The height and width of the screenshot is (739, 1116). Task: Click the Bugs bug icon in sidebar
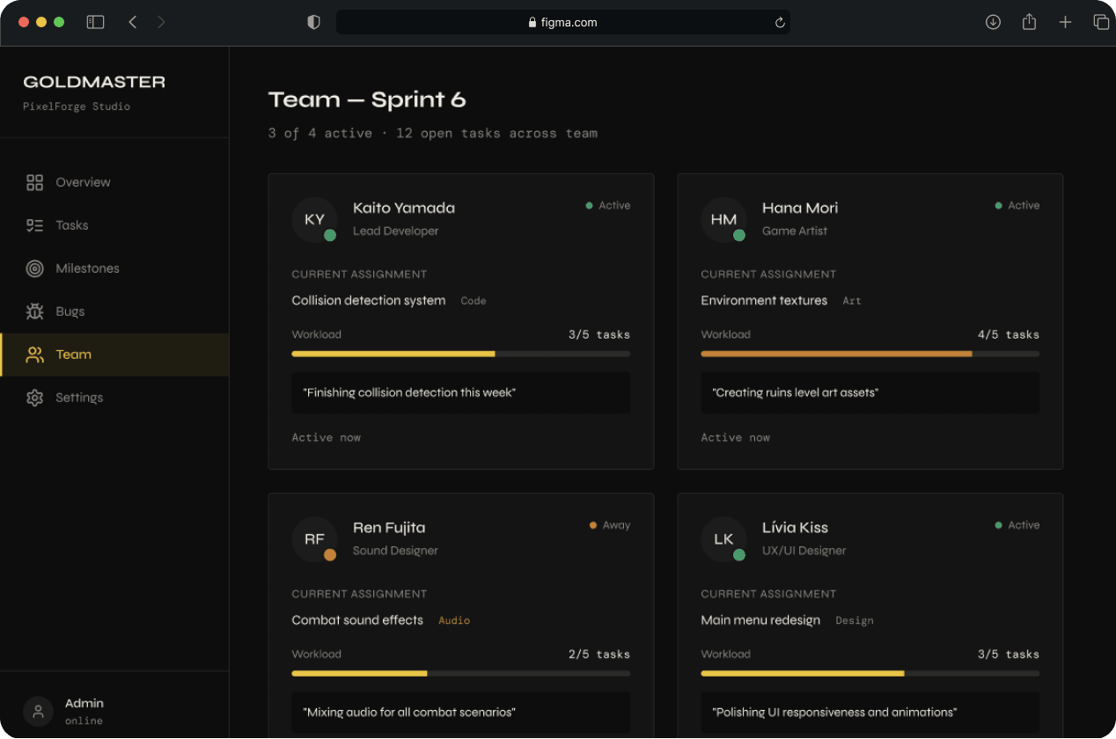(35, 311)
